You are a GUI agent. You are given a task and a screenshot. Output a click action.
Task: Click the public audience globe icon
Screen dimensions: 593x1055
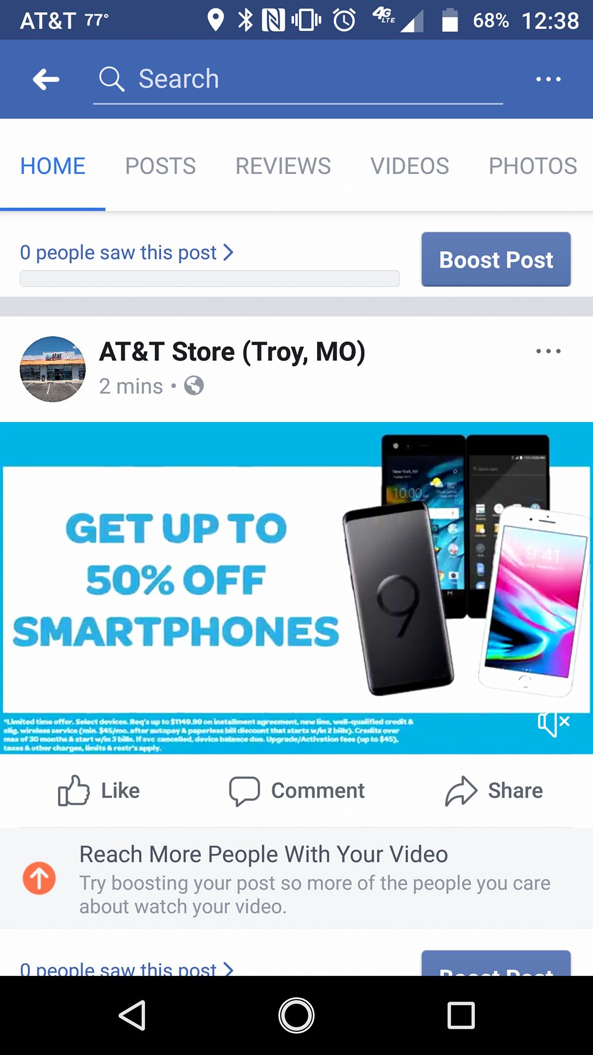pos(194,386)
